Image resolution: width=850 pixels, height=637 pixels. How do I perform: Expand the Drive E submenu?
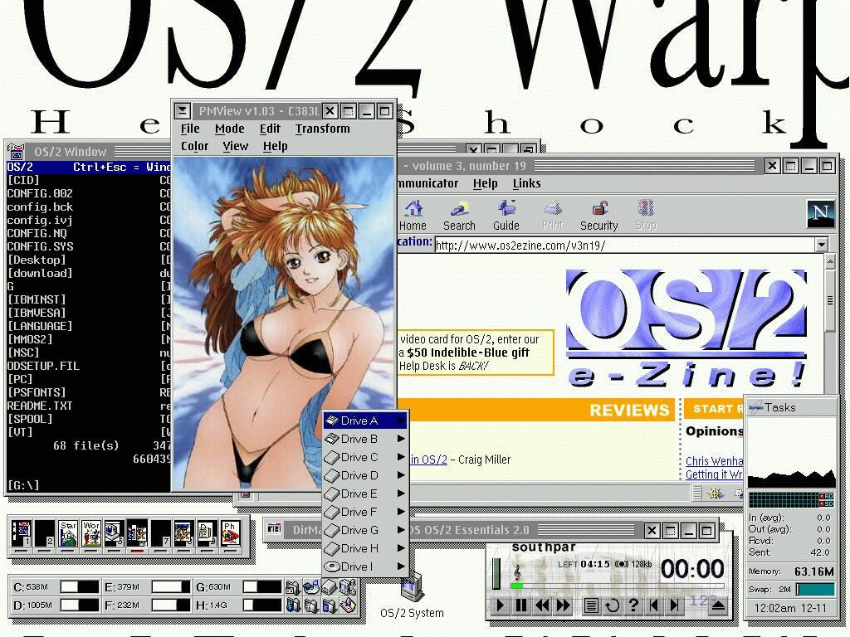(401, 494)
